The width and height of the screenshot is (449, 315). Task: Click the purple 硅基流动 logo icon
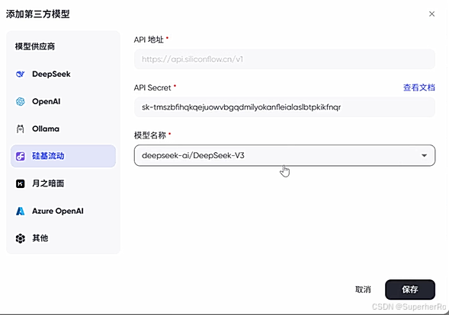click(21, 156)
